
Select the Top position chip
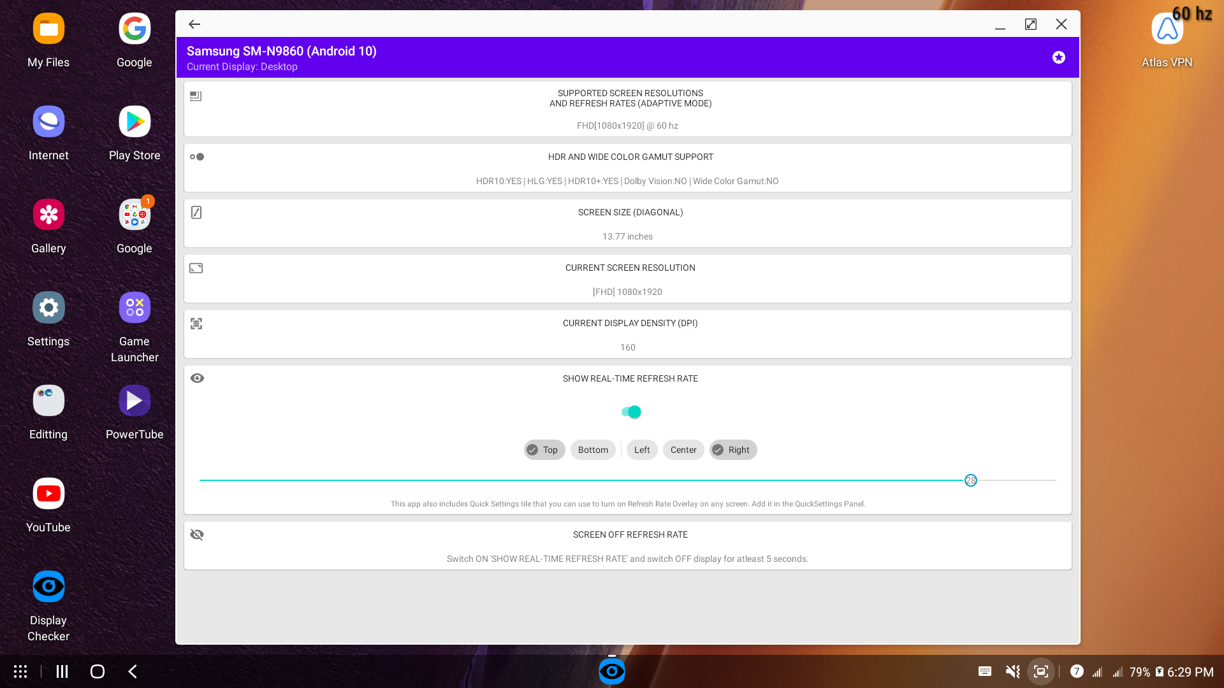[544, 450]
